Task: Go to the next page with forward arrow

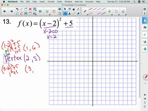Action: (x=11, y=11)
